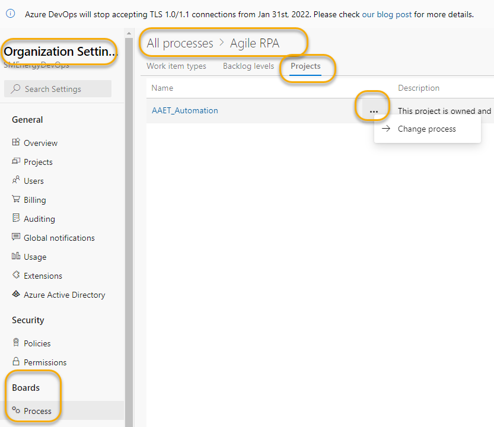Click the Overview icon in the sidebar
The height and width of the screenshot is (427, 494).
point(16,142)
